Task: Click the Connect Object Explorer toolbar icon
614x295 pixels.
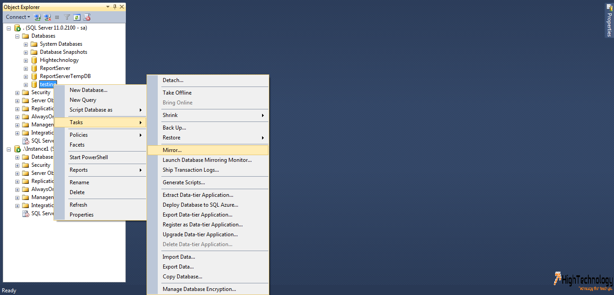Action: [x=38, y=17]
